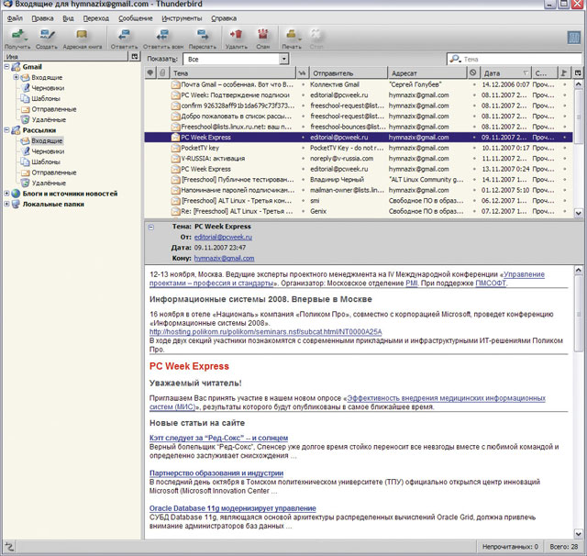Click the Print (Печать) toolbar icon
The height and width of the screenshot is (556, 587).
291,35
